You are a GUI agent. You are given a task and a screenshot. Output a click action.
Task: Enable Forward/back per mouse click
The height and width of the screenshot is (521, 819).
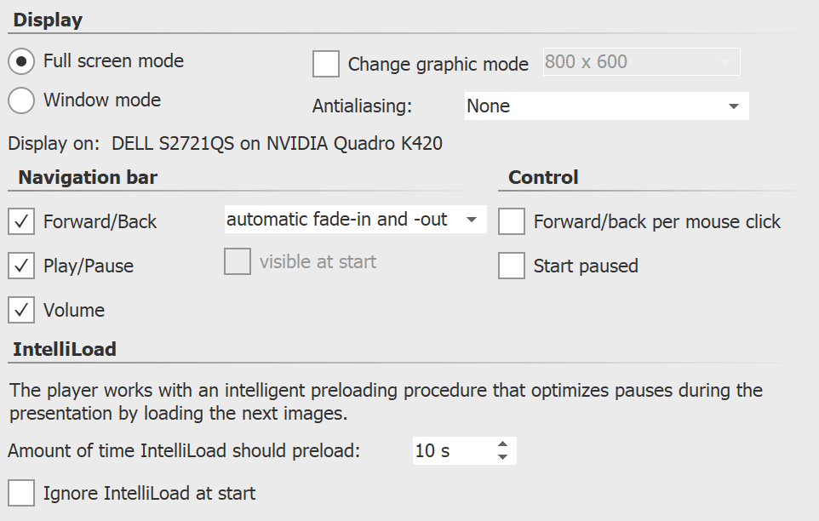511,221
